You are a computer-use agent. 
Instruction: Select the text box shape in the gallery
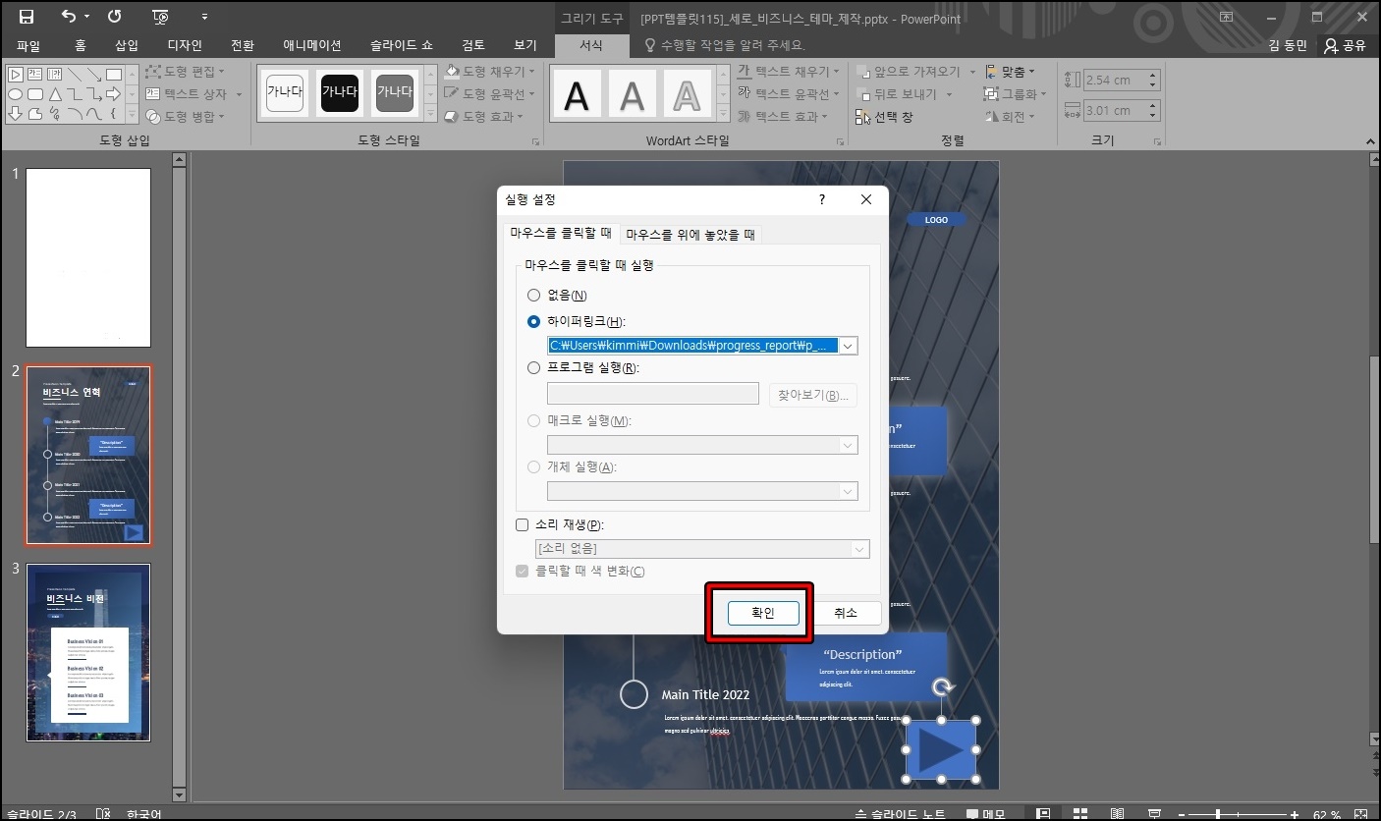point(35,75)
